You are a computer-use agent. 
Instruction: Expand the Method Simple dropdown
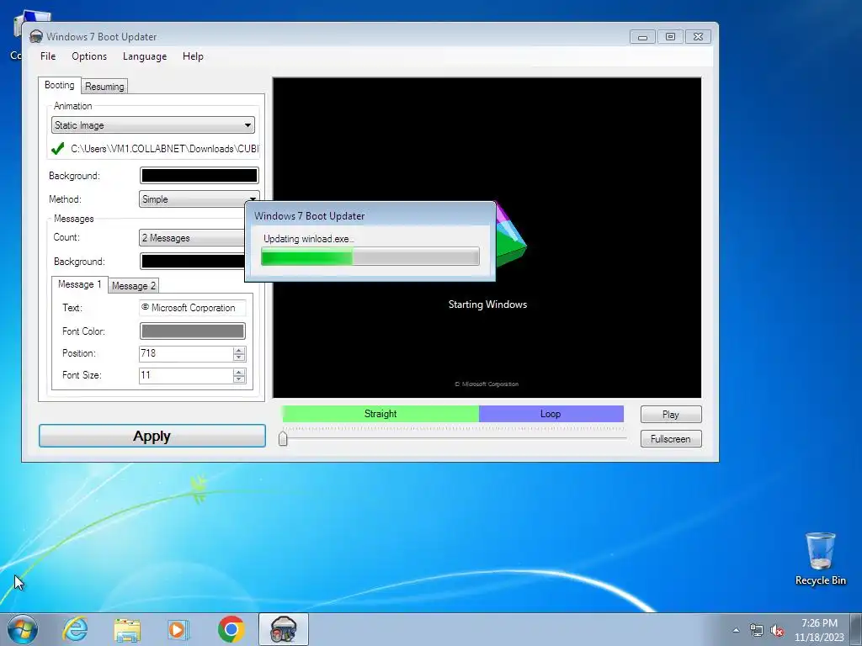[199, 199]
